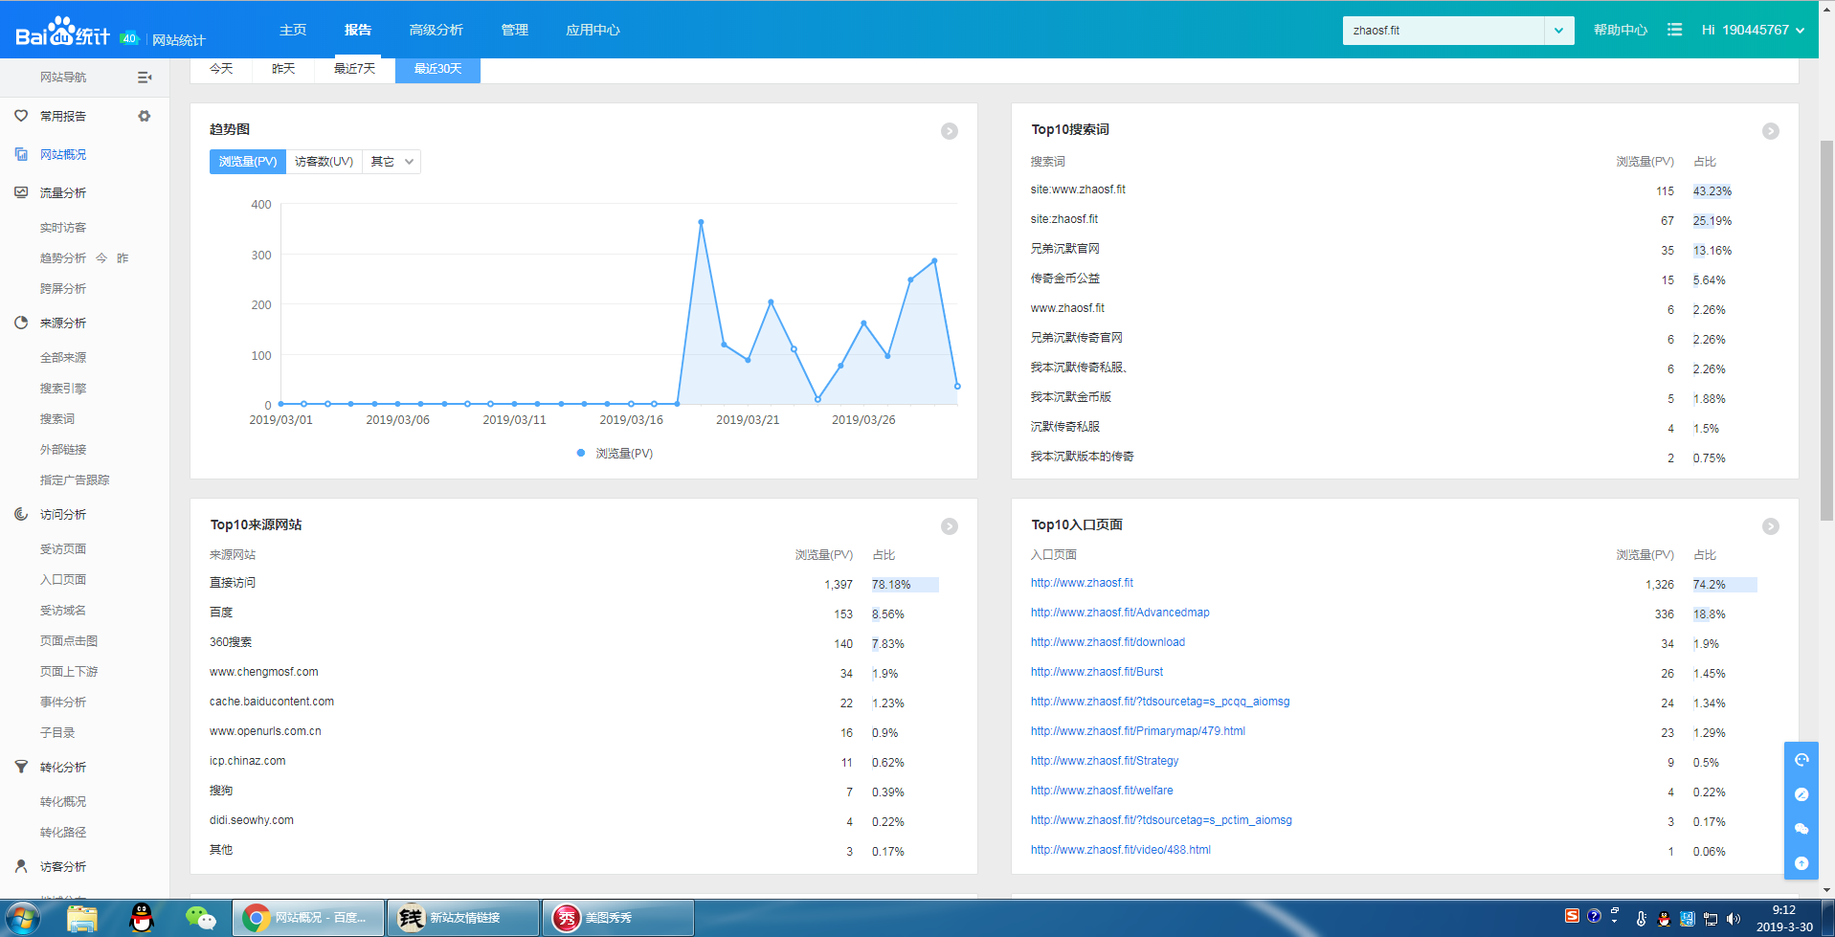Open settings gear next to 常用报告
This screenshot has width=1835, height=937.
click(x=145, y=116)
